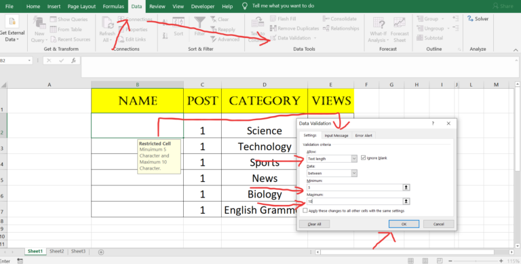This screenshot has width=521, height=264.
Task: Expand the Name Box dropdown arrow
Action: pyautogui.click(x=29, y=60)
